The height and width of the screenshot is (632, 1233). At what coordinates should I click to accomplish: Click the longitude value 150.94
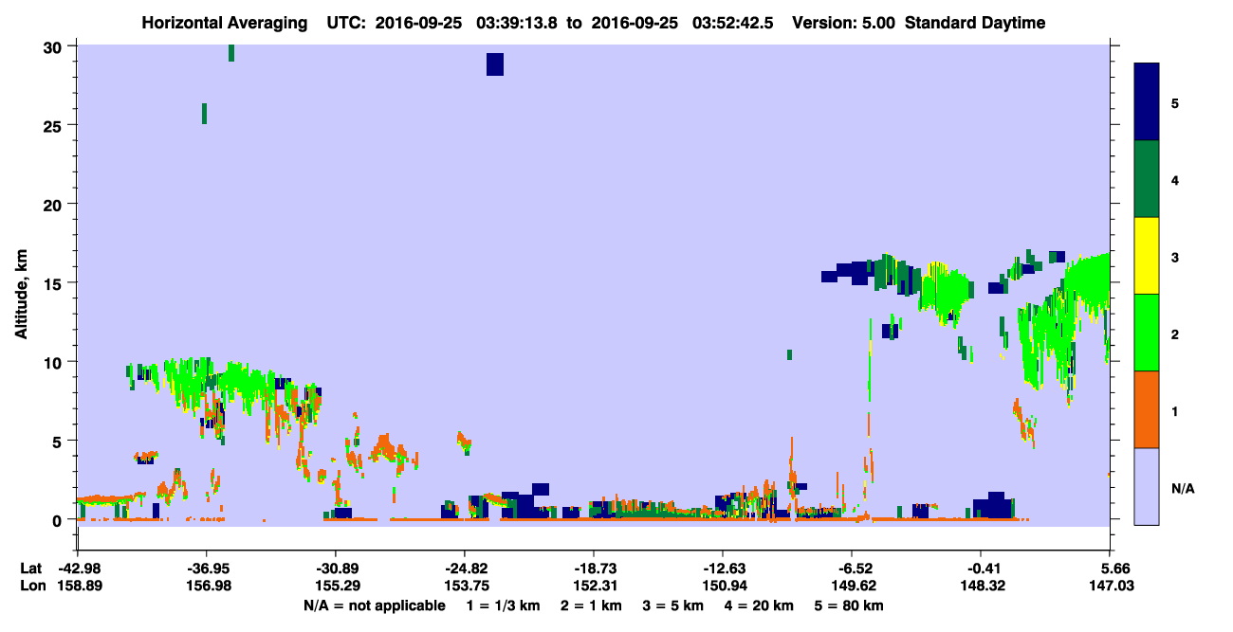click(x=723, y=587)
